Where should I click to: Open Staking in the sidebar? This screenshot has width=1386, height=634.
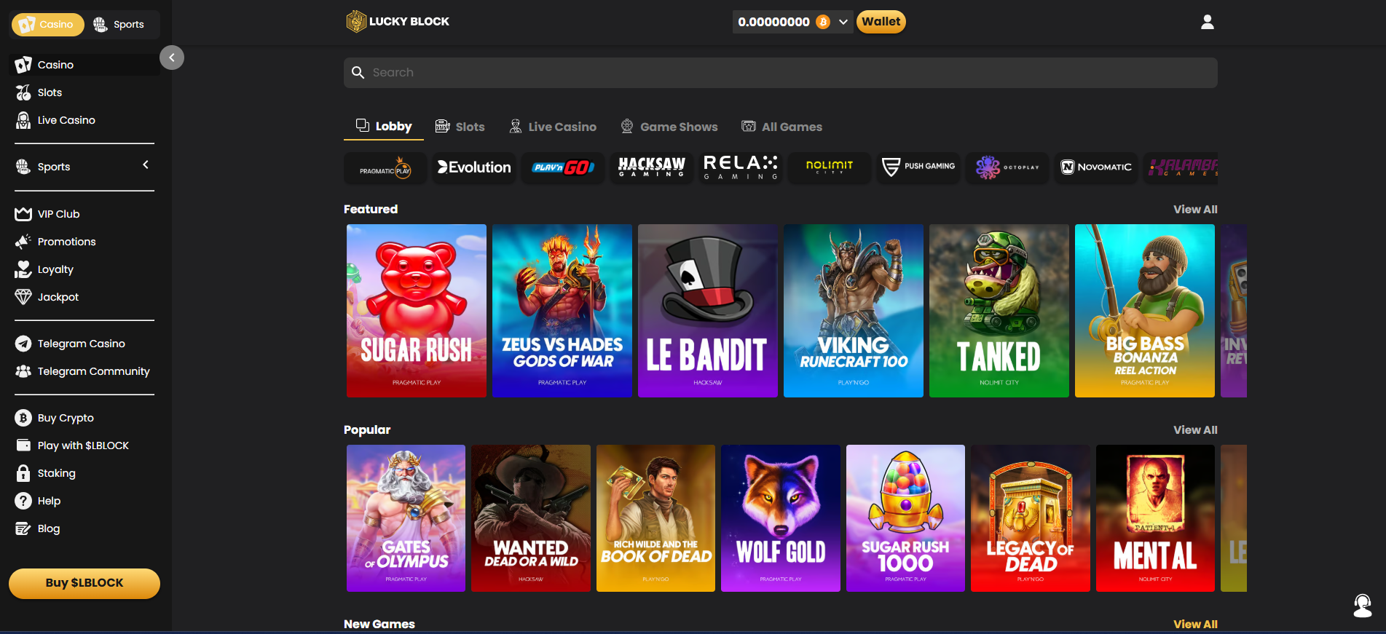click(x=84, y=473)
